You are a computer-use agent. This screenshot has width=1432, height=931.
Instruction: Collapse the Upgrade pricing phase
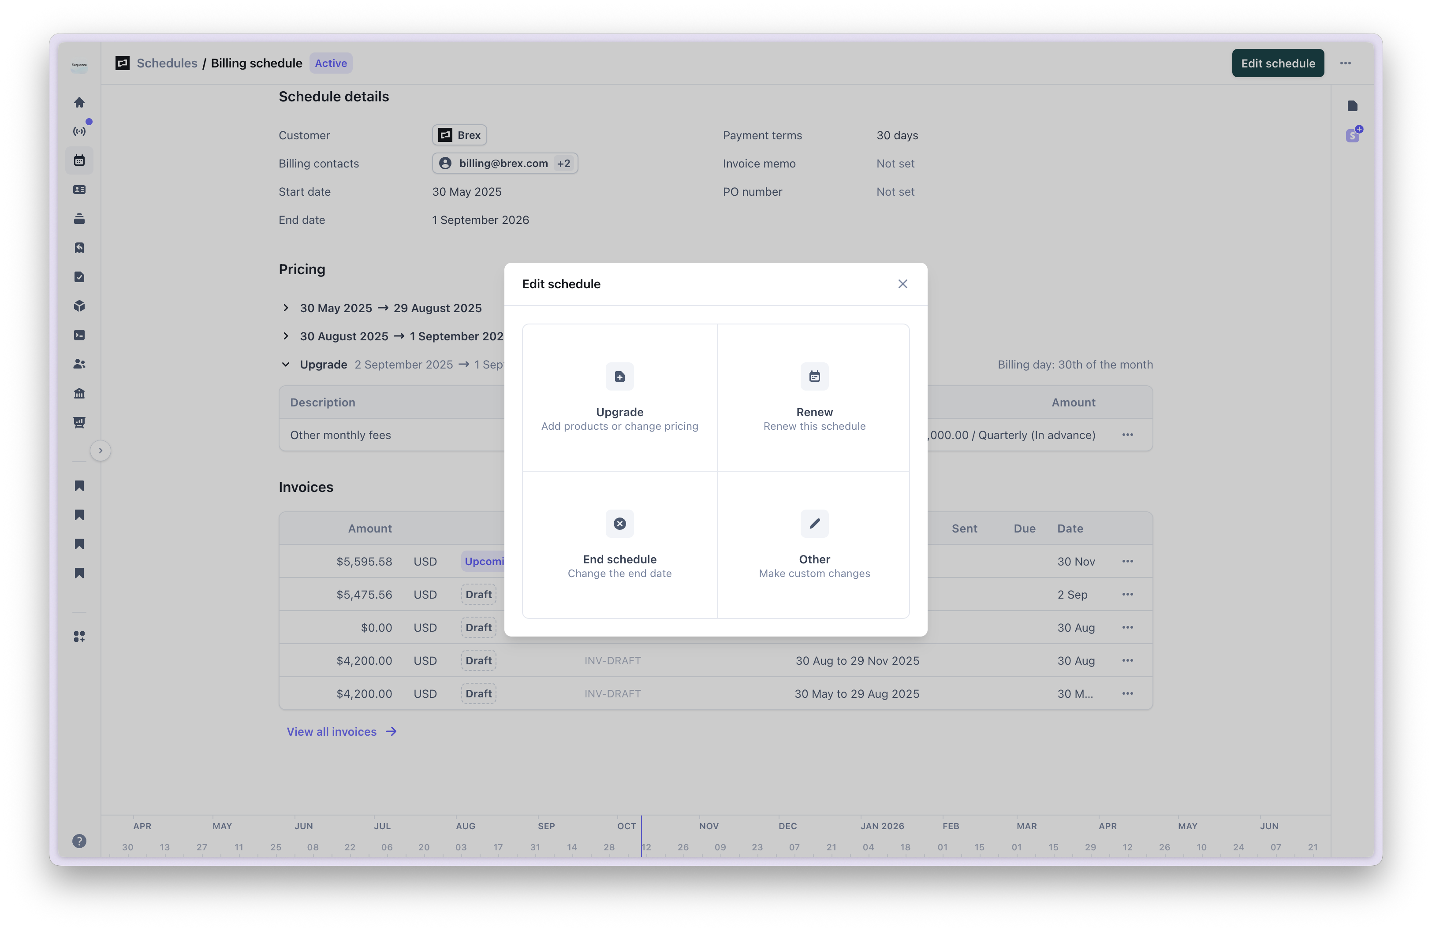(x=286, y=365)
